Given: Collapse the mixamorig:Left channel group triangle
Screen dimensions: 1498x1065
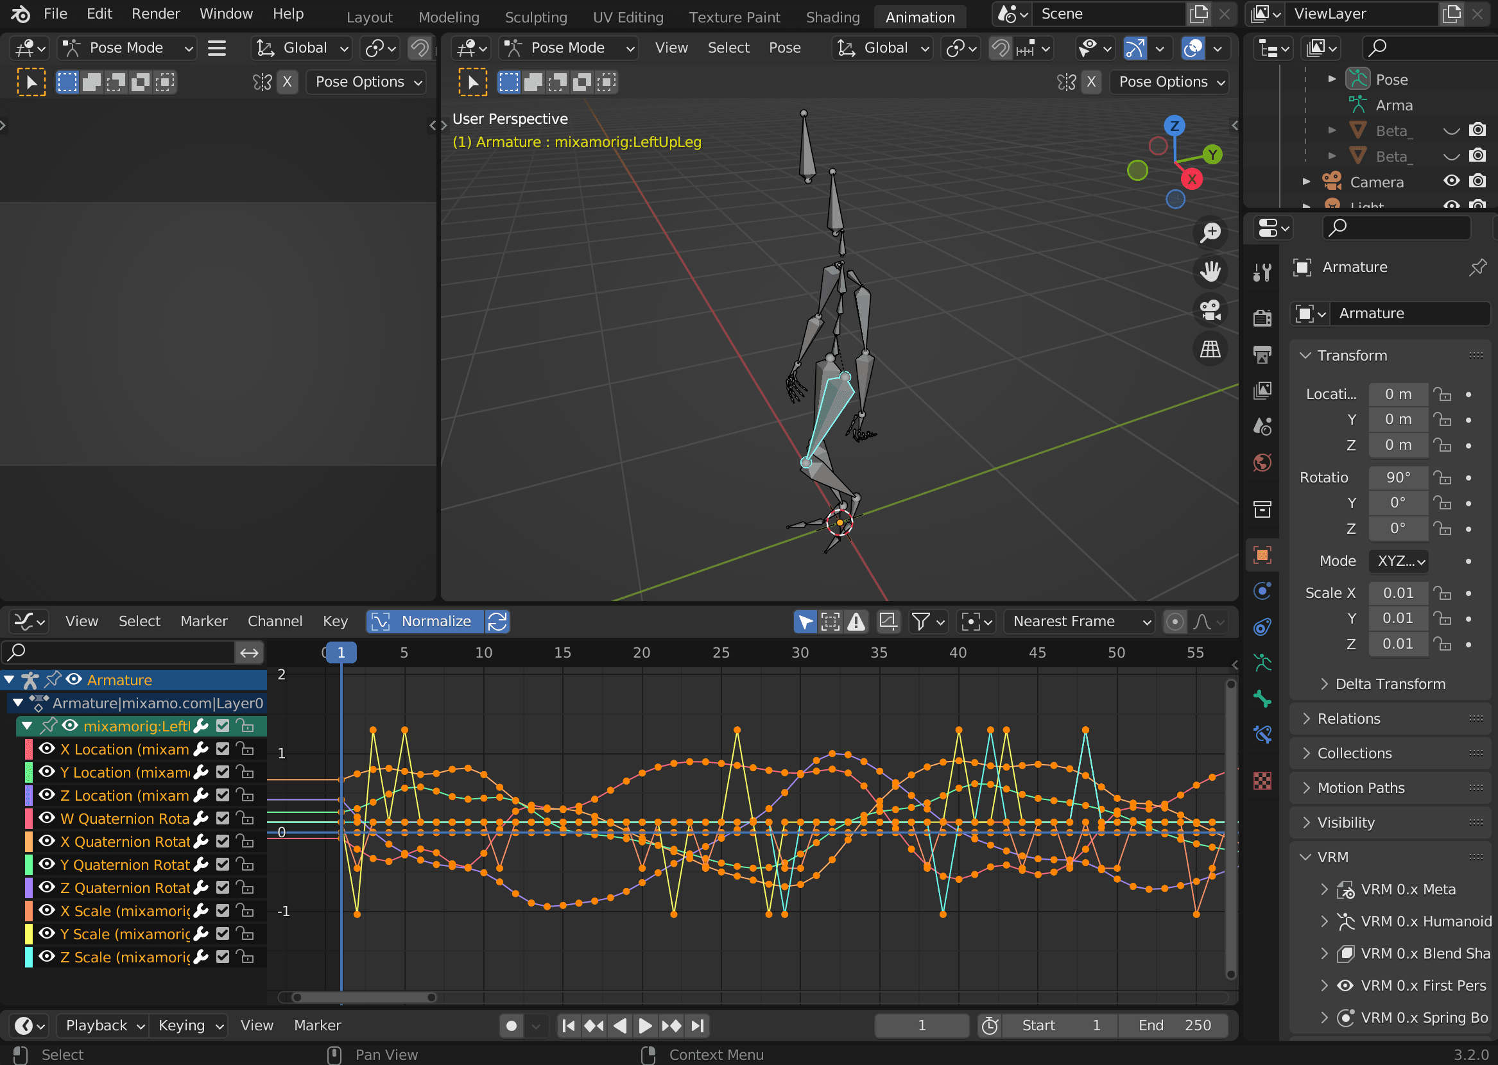Looking at the screenshot, I should pyautogui.click(x=27, y=726).
